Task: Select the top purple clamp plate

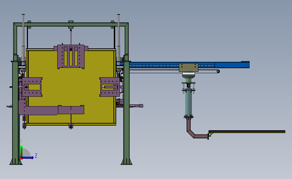Action: [x=71, y=57]
